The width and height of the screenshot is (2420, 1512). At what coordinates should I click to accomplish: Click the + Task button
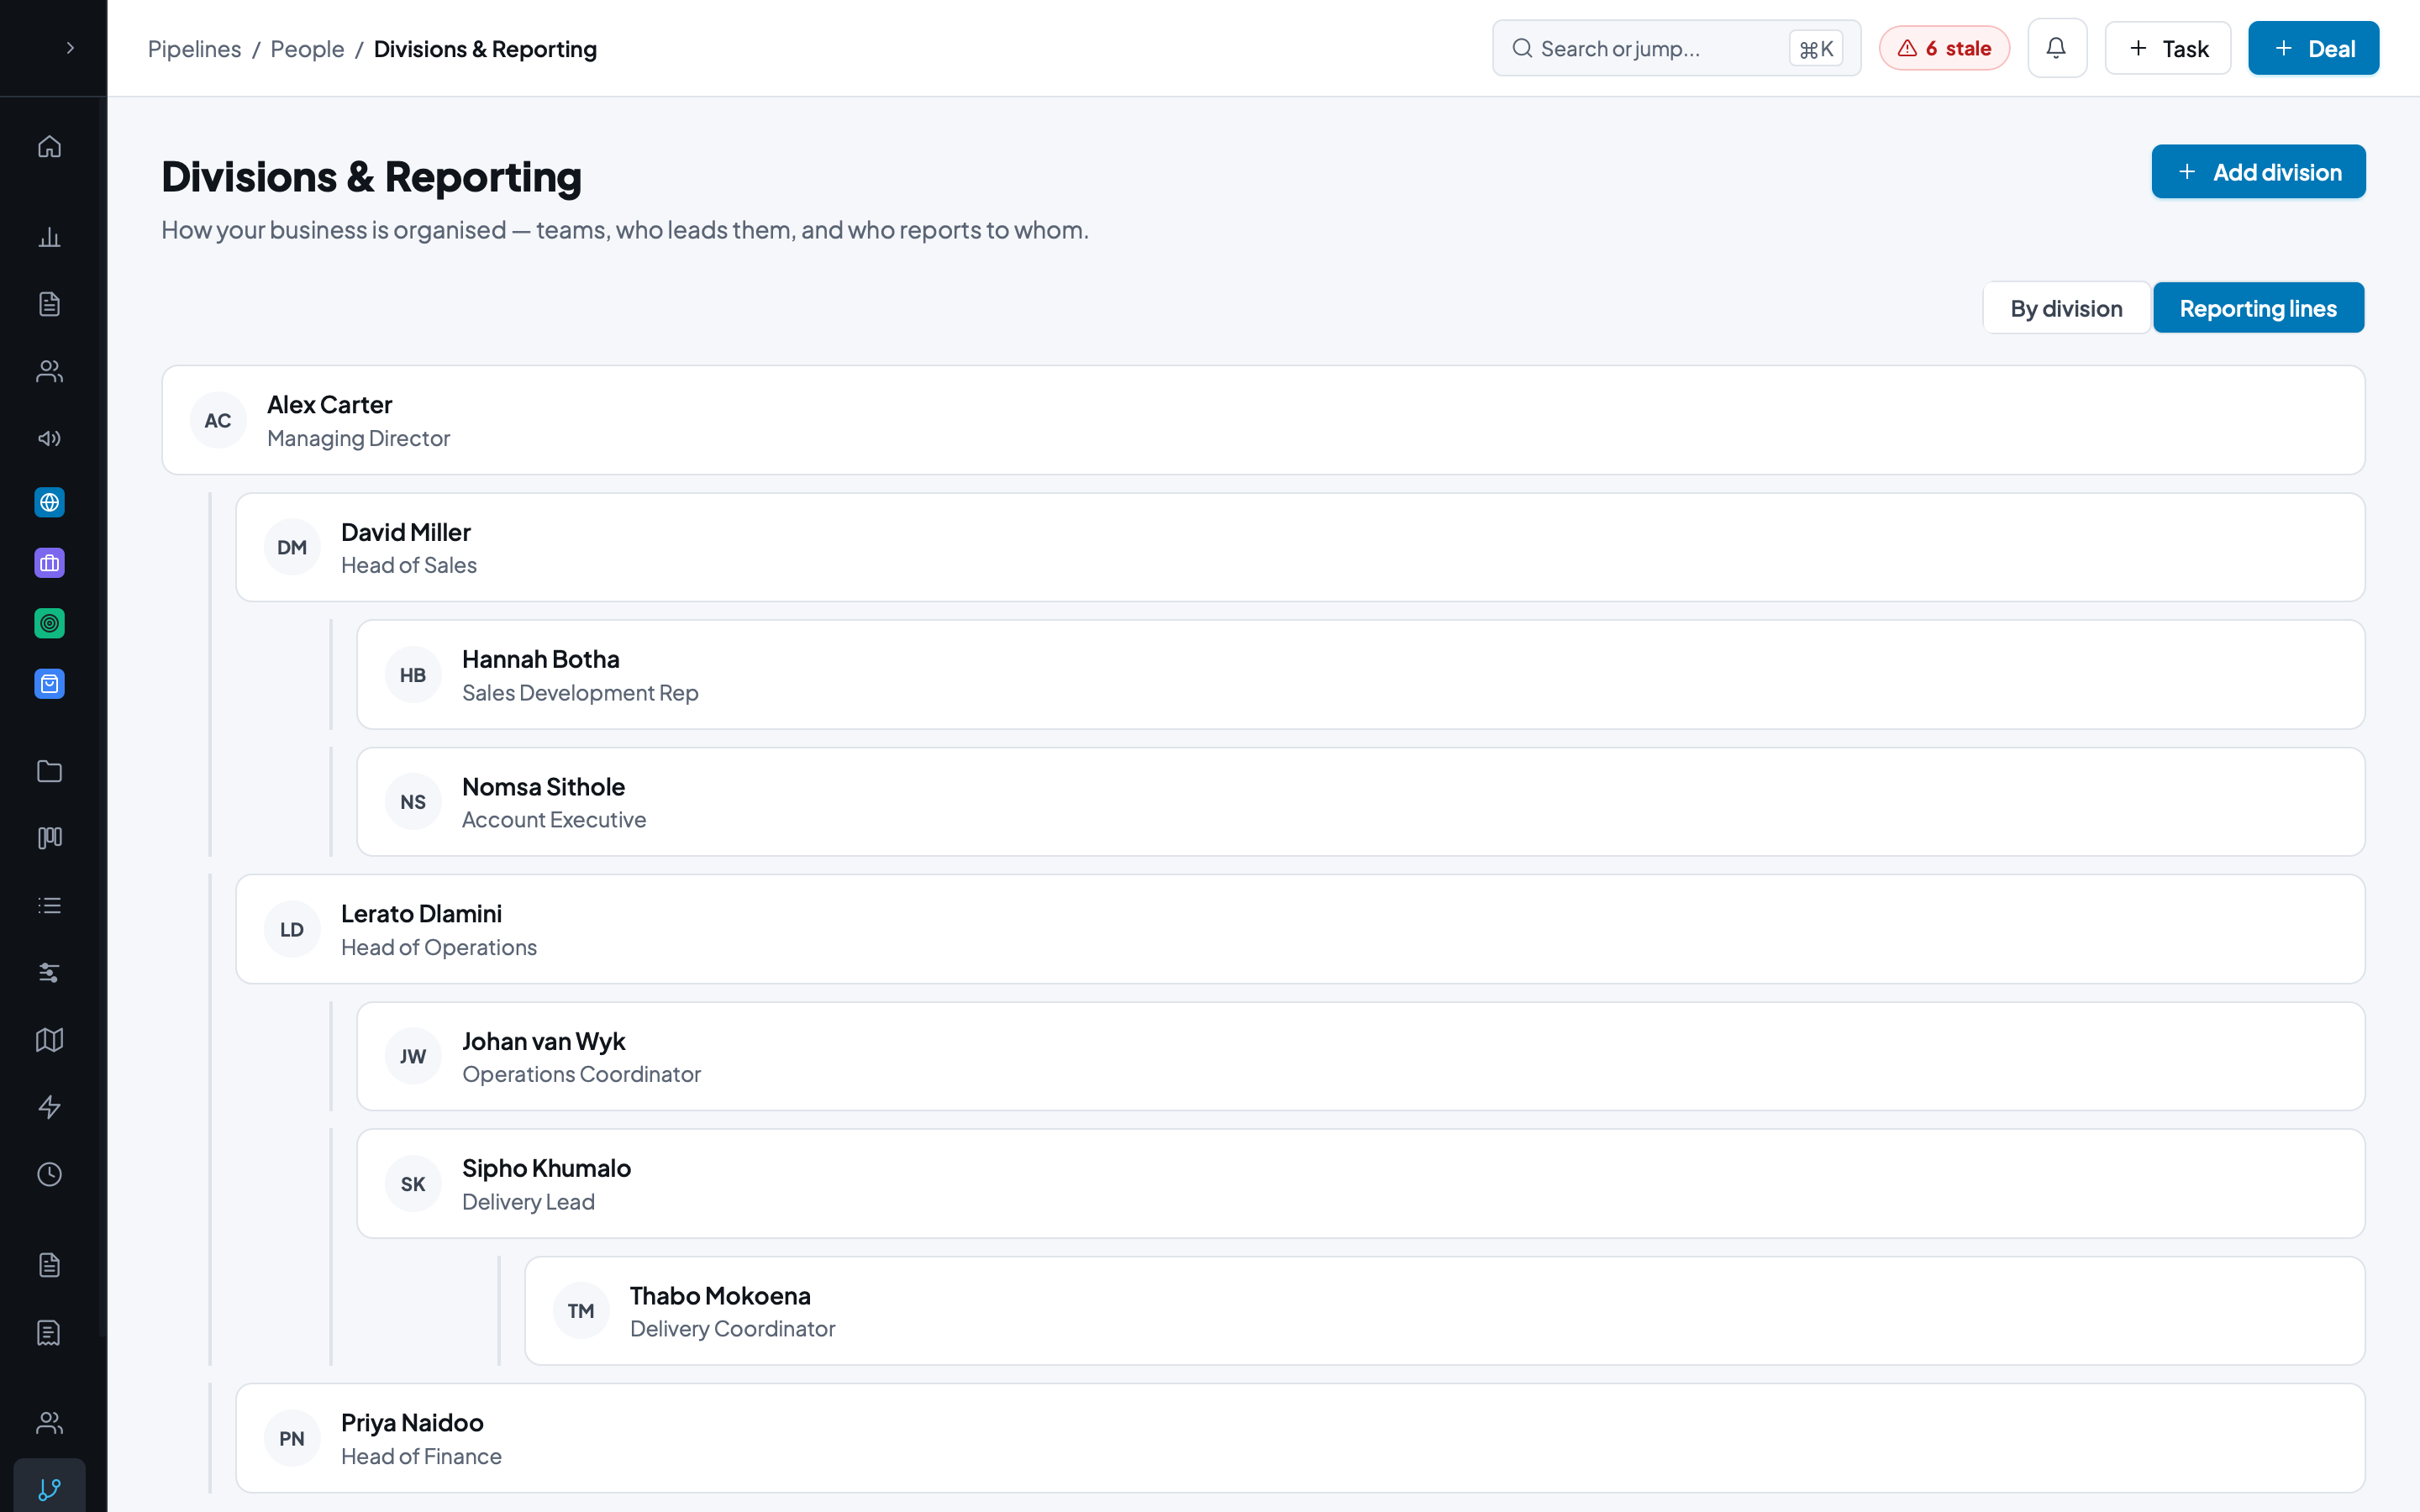(x=2167, y=48)
